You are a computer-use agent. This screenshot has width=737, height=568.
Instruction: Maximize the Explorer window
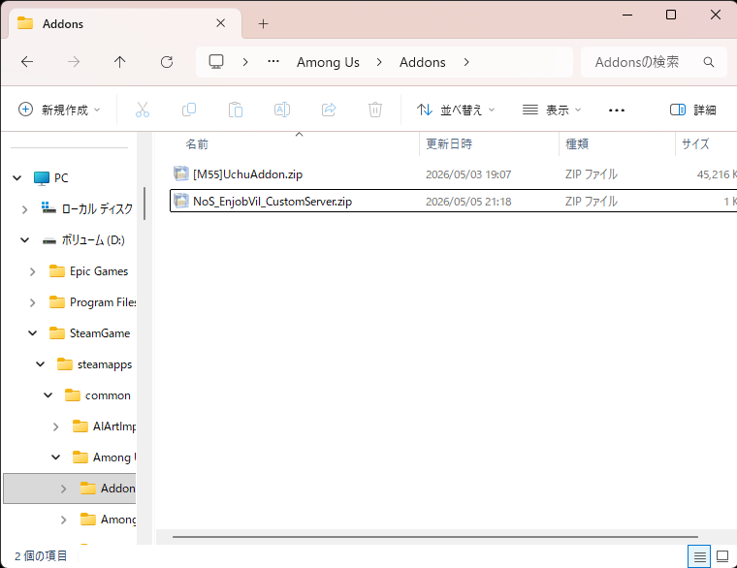click(x=671, y=15)
